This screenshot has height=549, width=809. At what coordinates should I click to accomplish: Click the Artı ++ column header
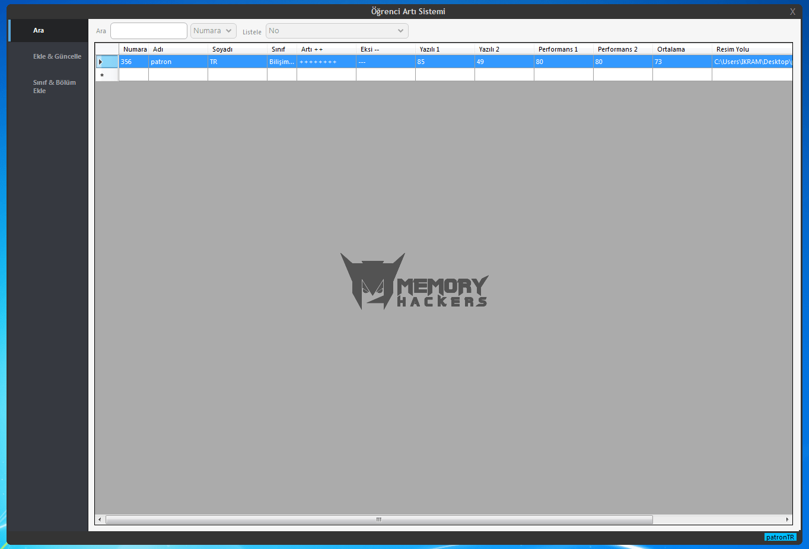tap(327, 49)
